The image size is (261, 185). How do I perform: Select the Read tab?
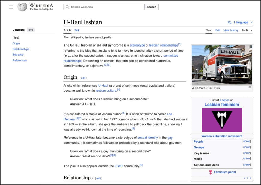click(x=209, y=30)
